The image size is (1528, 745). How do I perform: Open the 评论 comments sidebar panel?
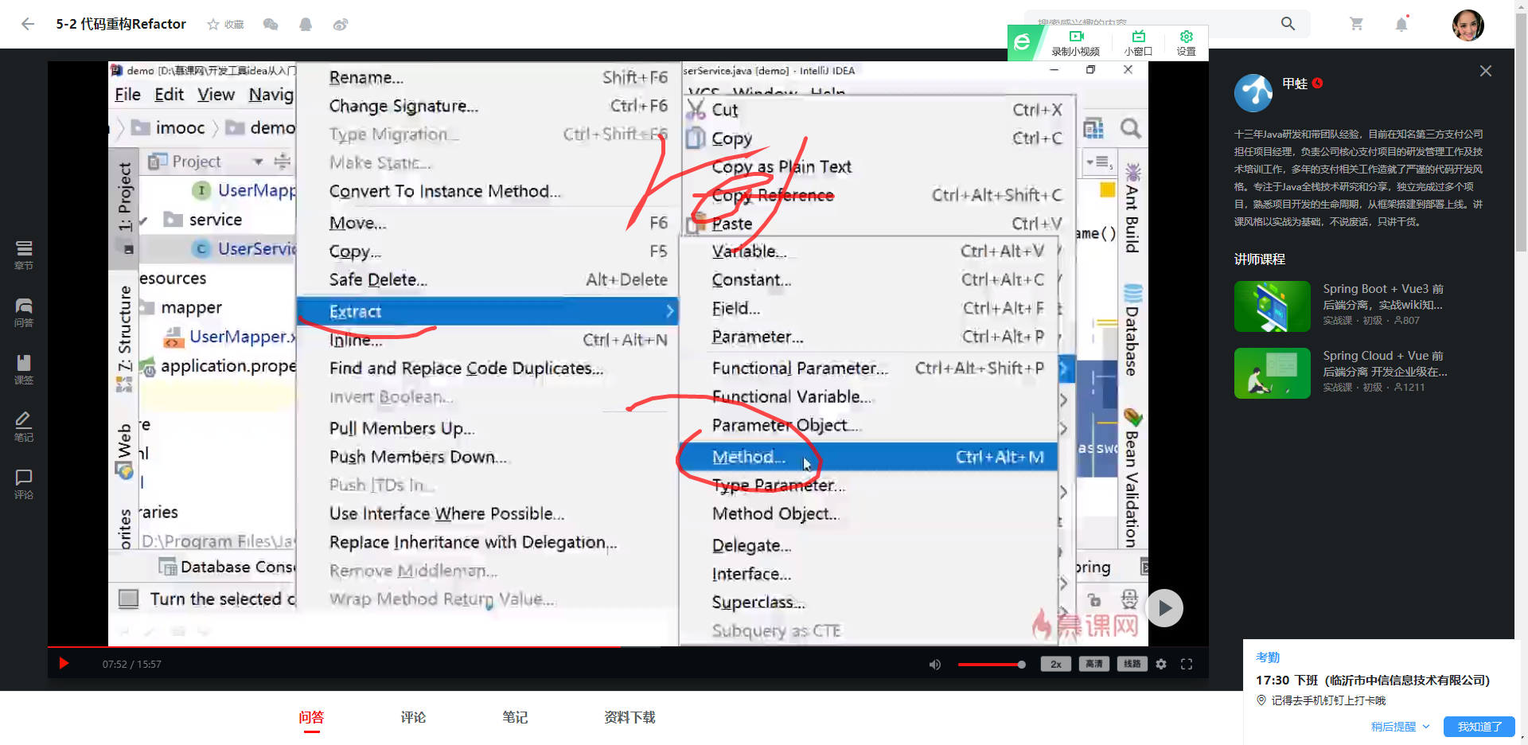tap(24, 485)
